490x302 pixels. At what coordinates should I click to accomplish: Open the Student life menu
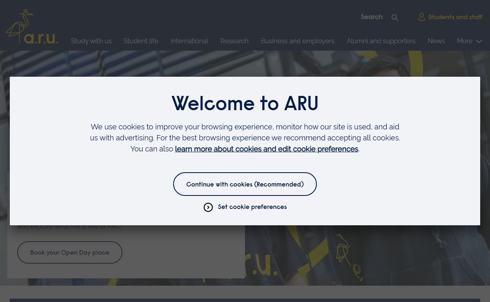pos(141,41)
